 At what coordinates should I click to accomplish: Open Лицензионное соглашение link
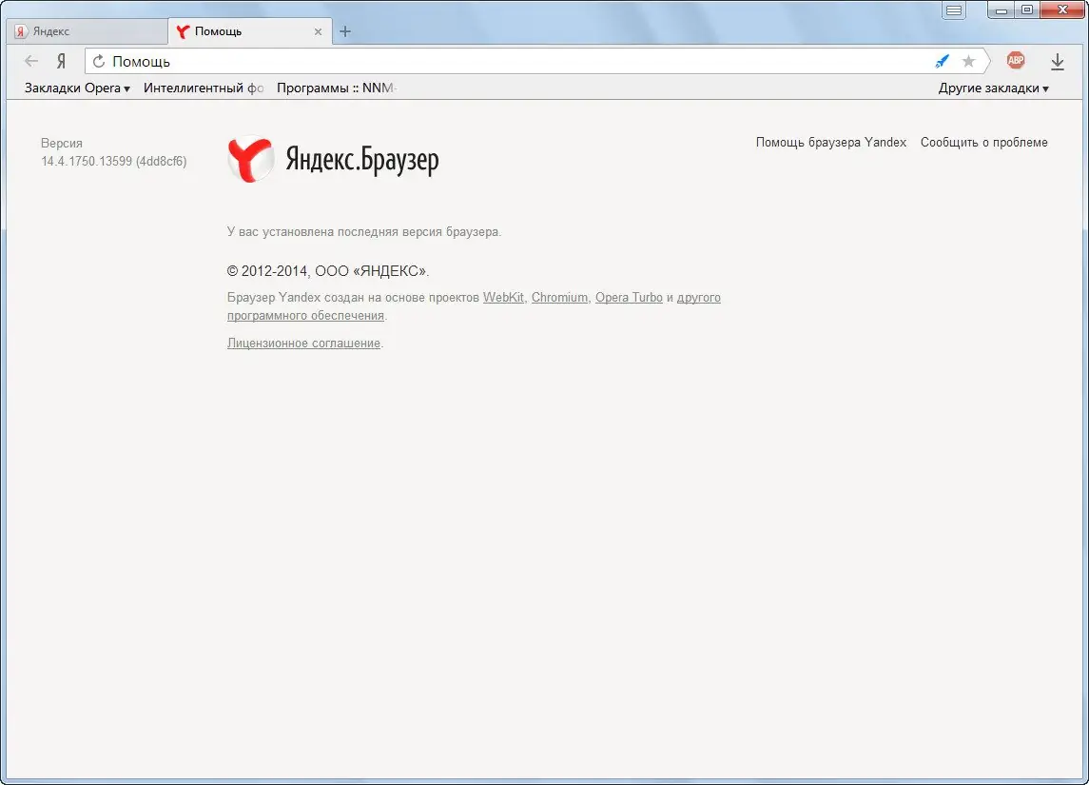303,343
